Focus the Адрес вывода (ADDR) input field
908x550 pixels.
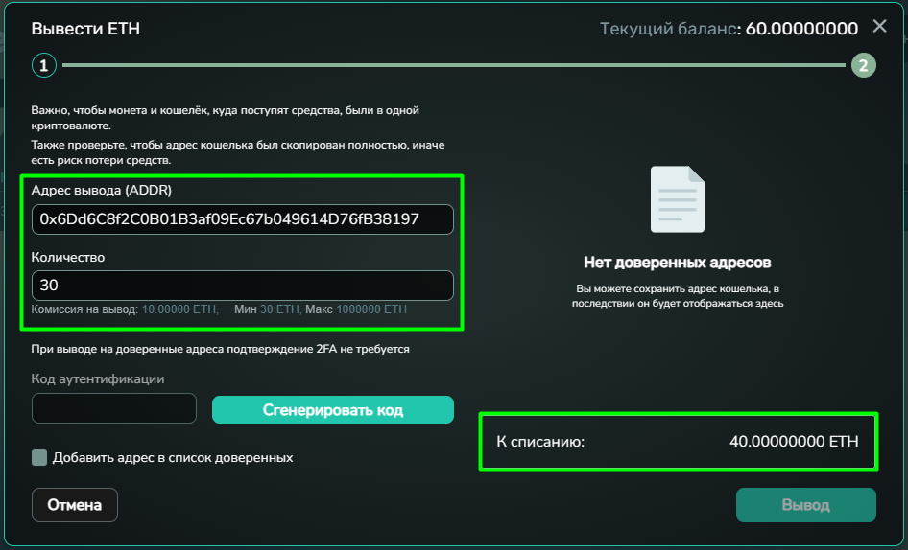(242, 219)
